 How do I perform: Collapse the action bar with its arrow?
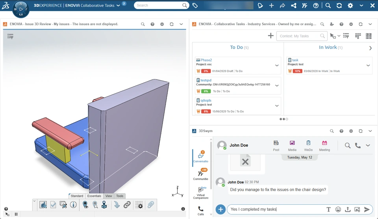(35, 201)
